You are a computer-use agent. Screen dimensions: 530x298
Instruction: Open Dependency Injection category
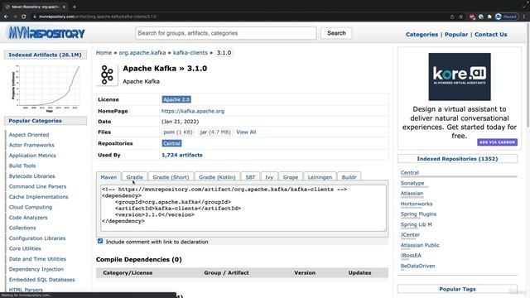tap(36, 269)
